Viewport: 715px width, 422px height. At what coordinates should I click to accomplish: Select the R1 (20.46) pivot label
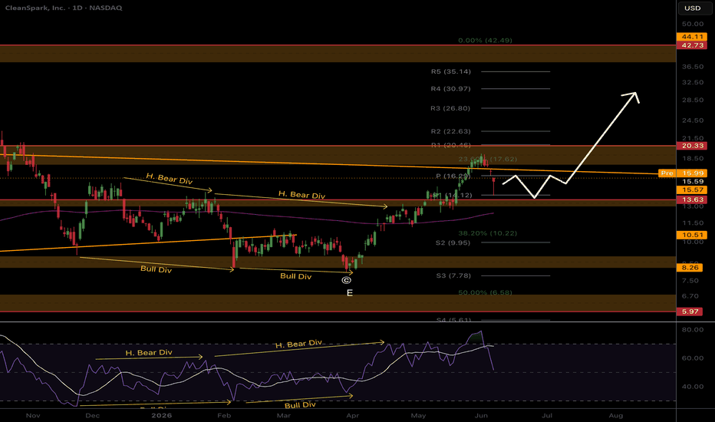(450, 145)
